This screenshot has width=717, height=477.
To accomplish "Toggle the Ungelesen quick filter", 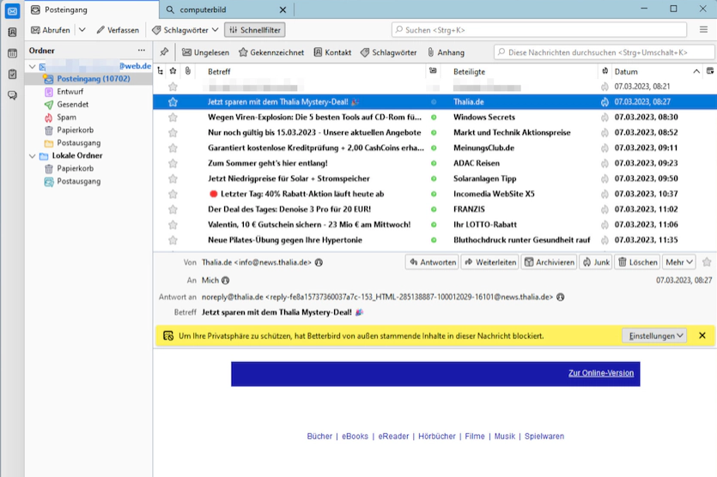I will pos(205,52).
